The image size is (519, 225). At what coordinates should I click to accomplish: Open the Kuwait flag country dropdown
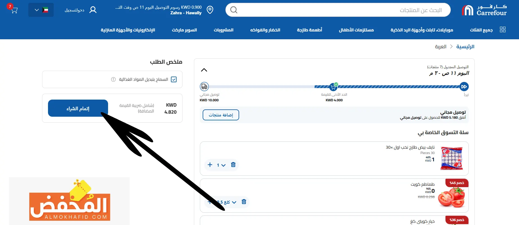click(41, 10)
